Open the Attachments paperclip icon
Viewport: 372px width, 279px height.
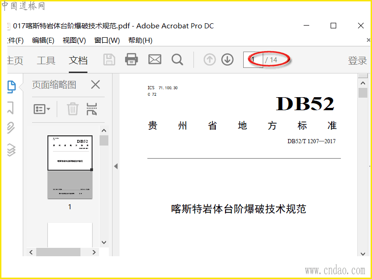pos(11,128)
